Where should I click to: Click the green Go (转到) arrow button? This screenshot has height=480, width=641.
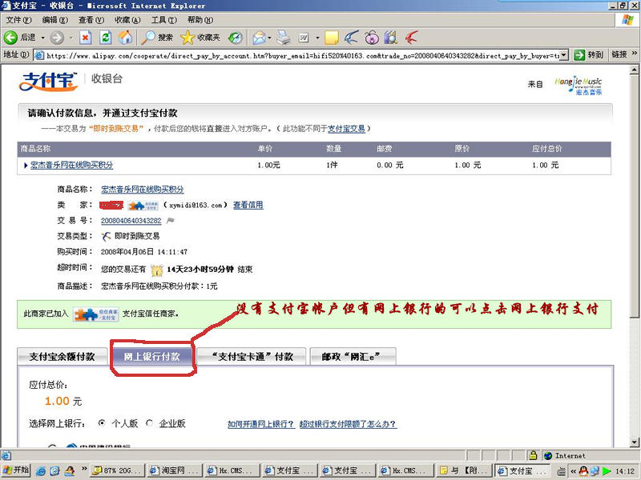[x=589, y=54]
